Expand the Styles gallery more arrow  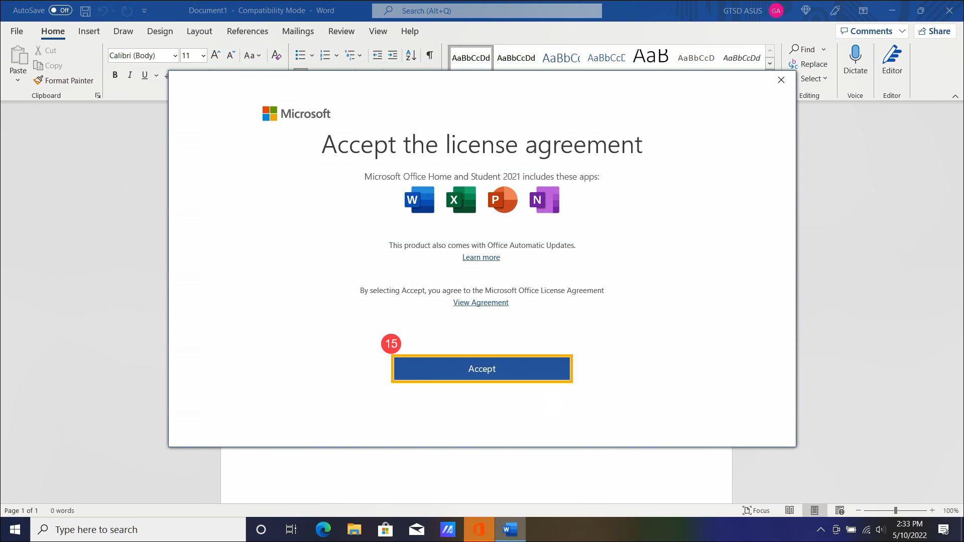coord(770,64)
